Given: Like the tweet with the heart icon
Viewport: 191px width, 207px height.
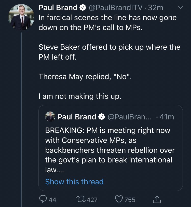Looking at the screenshot, I should pos(119,200).
